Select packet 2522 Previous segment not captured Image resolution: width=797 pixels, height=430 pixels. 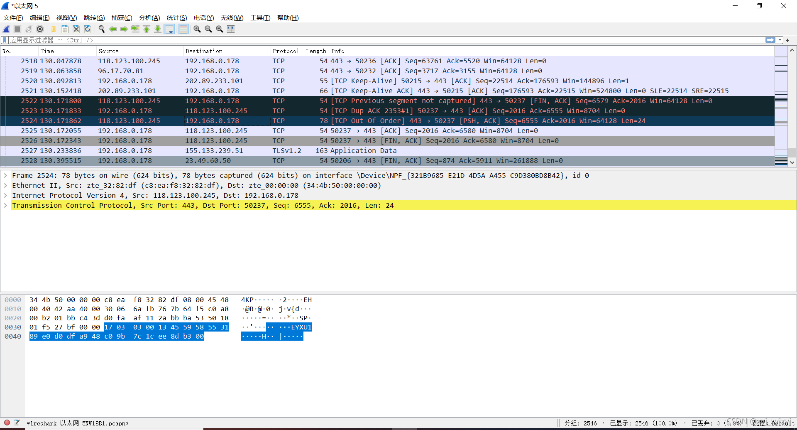click(388, 101)
